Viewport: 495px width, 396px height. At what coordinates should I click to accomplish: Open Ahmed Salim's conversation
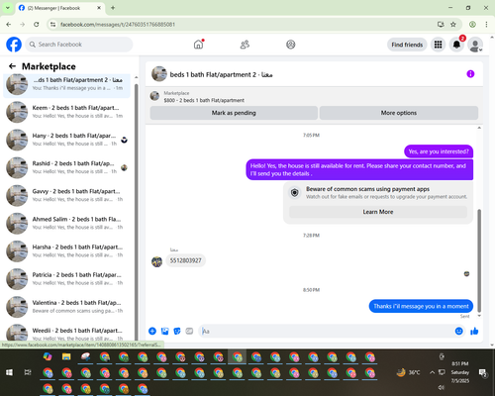[x=67, y=223]
